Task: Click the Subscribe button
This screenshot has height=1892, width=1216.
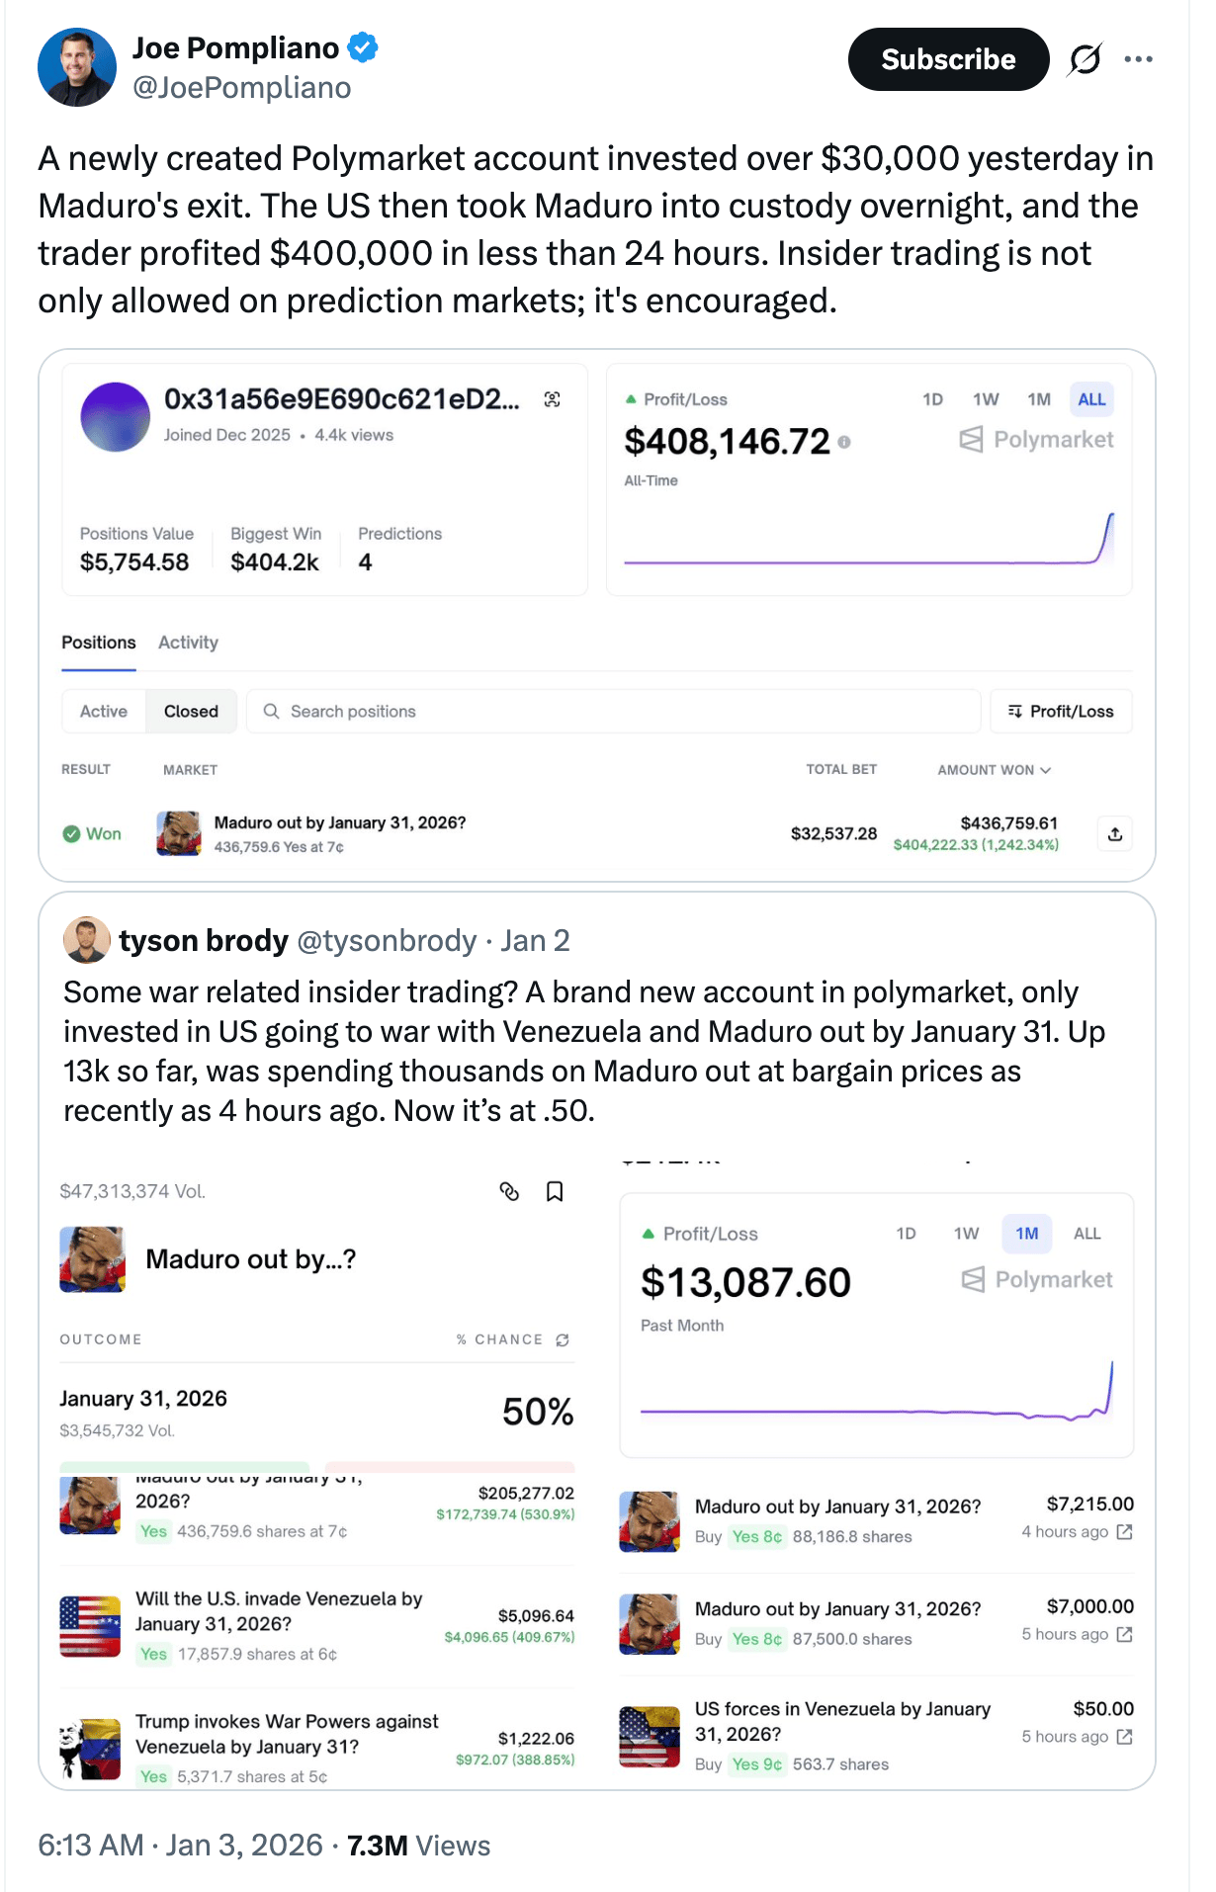Action: (947, 59)
